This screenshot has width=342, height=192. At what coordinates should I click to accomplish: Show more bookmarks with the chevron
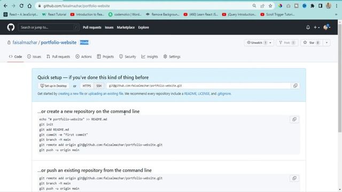[x=336, y=14]
